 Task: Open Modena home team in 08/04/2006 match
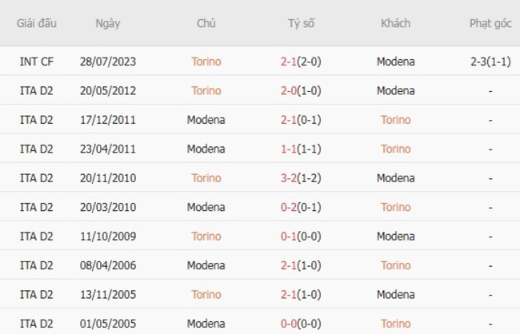[x=206, y=265]
